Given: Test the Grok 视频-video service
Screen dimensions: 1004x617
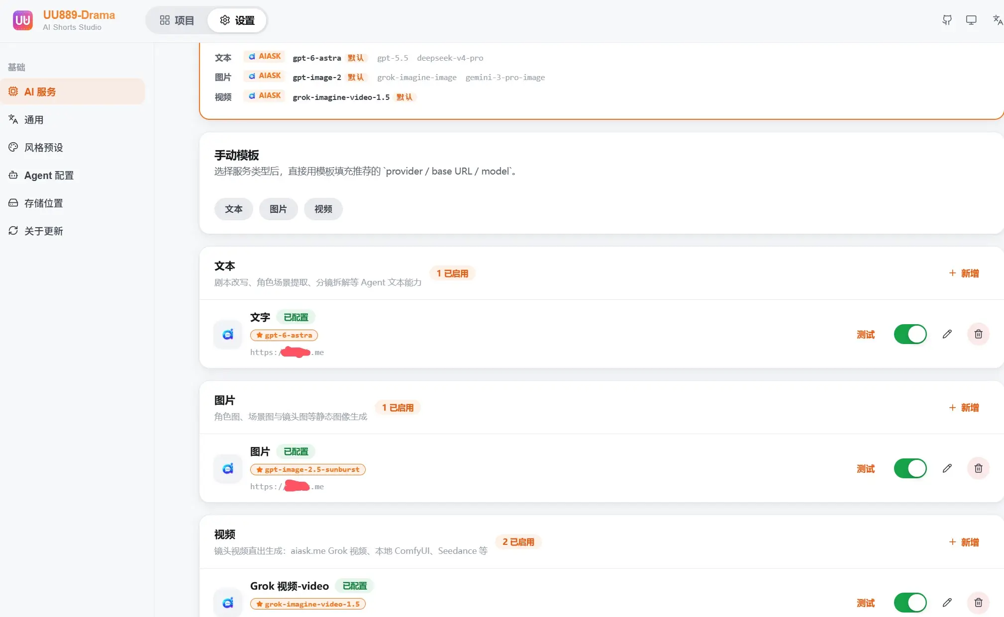Looking at the screenshot, I should [x=866, y=603].
